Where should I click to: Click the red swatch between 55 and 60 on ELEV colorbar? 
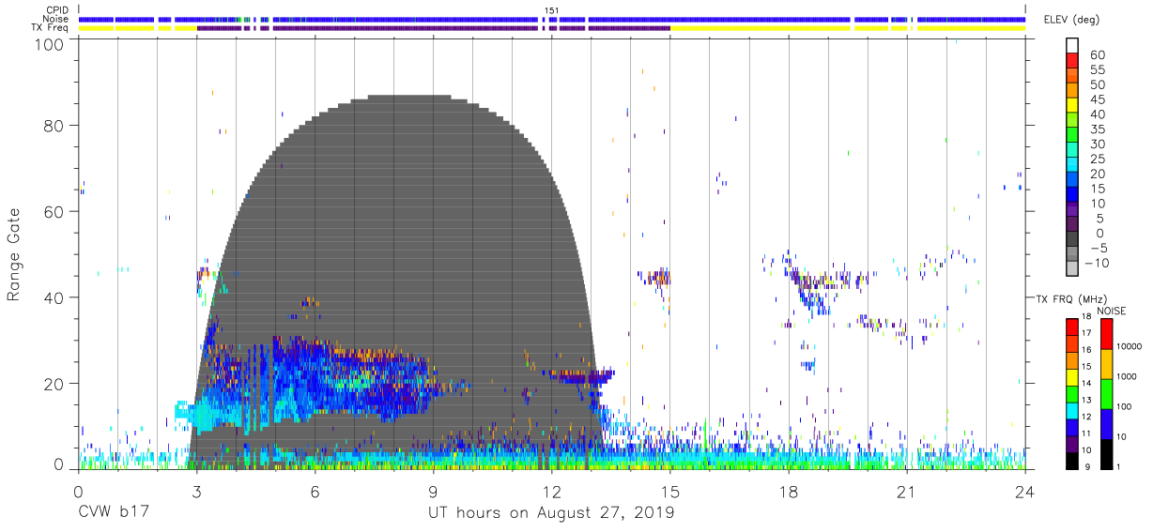[x=1072, y=62]
